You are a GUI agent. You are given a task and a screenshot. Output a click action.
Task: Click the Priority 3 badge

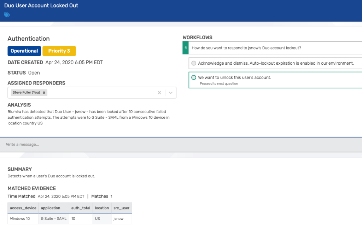click(x=59, y=51)
